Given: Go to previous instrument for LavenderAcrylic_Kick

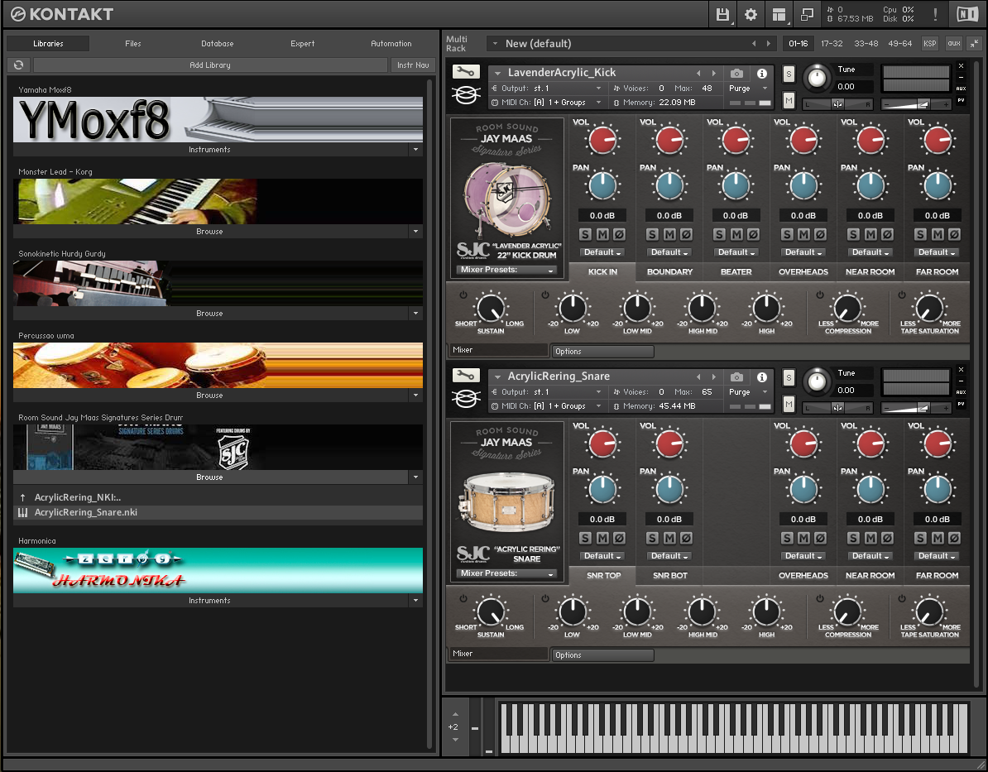Looking at the screenshot, I should click(x=698, y=73).
